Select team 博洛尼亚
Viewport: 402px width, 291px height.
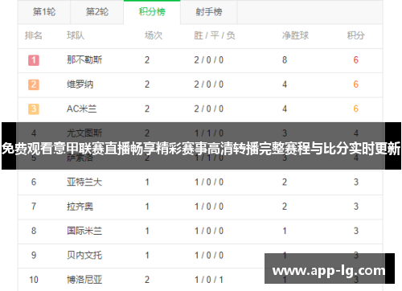click(x=84, y=280)
